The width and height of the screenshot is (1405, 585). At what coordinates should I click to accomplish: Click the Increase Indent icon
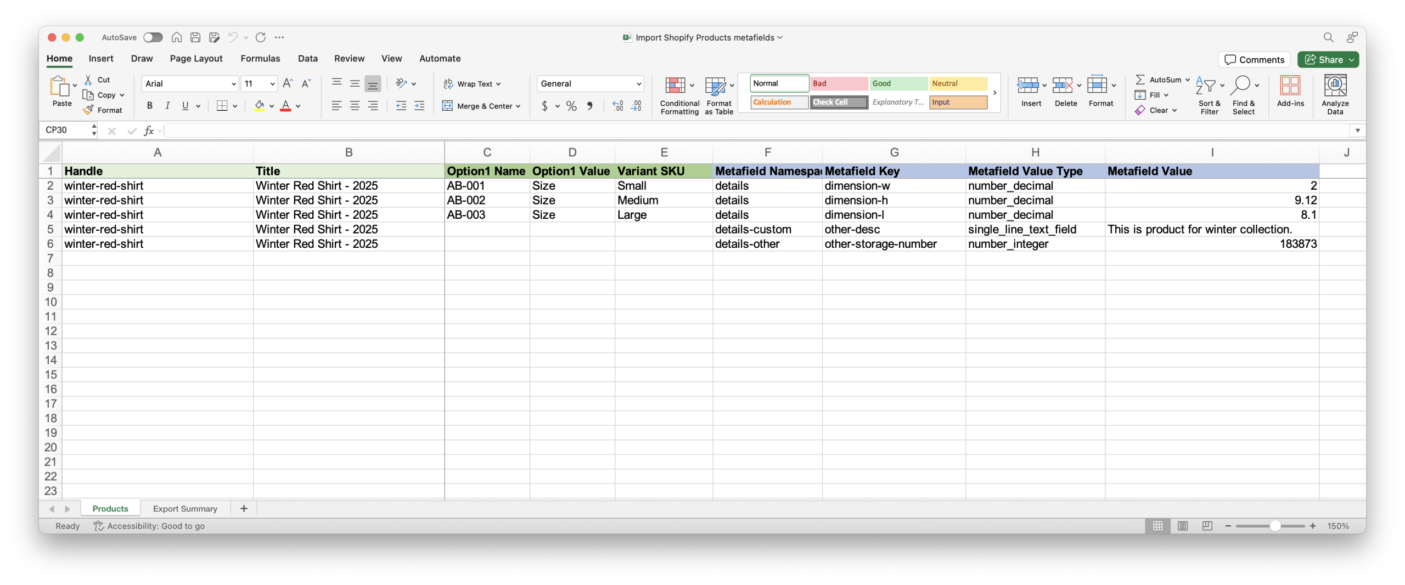(x=419, y=106)
